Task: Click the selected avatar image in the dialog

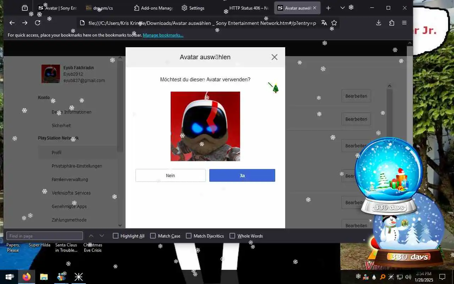Action: coord(205,126)
